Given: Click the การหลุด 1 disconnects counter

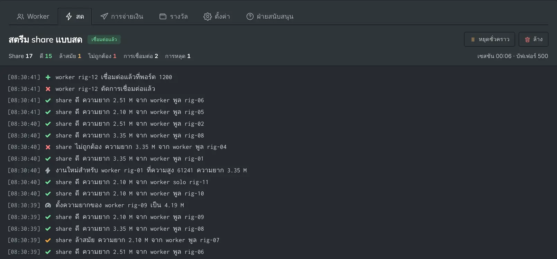Looking at the screenshot, I should click(x=178, y=56).
